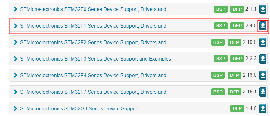Download the STM32F1 Series pack
This screenshot has width=270, height=116.
pos(263,26)
